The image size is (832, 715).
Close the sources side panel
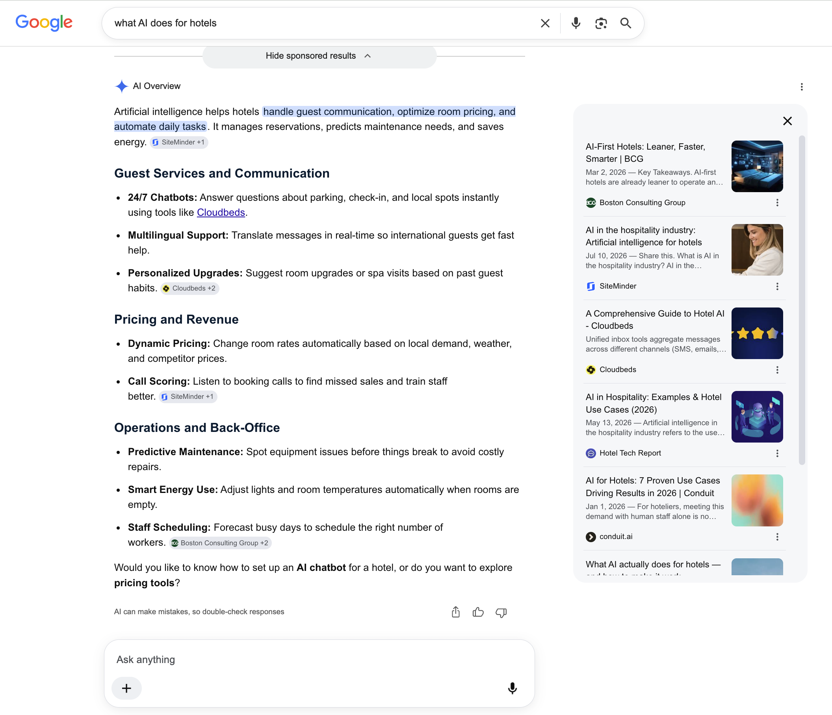click(787, 121)
